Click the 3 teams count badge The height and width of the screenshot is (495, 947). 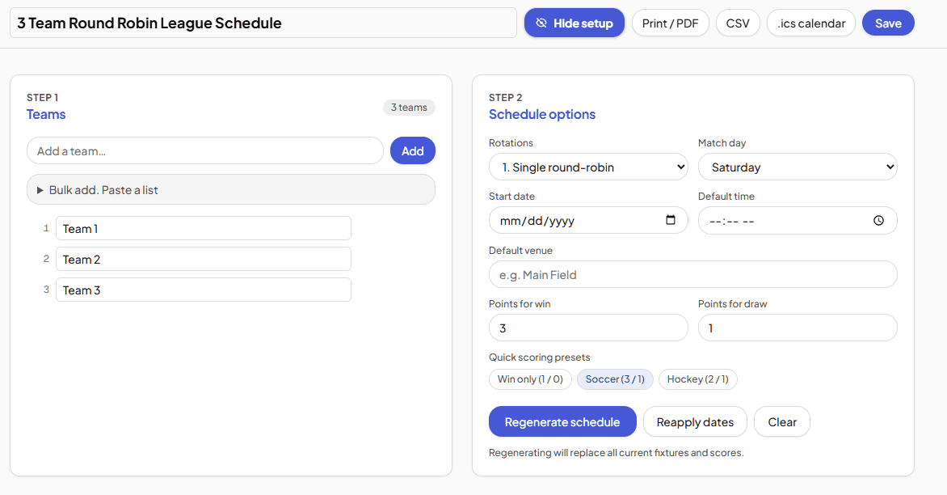coord(409,108)
